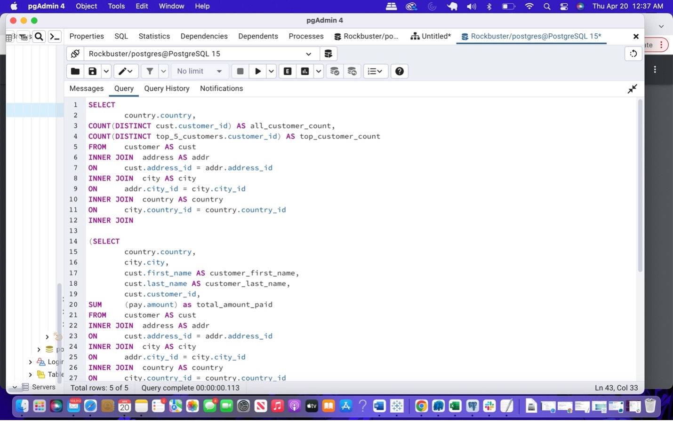
Task: Toggle the database connection status icon
Action: click(75, 54)
